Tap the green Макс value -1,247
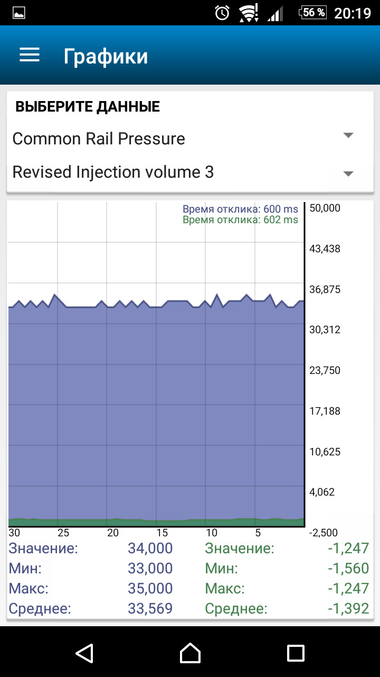Viewport: 380px width, 677px height. [348, 588]
